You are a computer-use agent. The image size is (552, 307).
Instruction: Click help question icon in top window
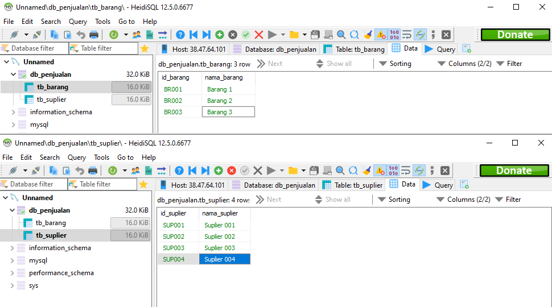(x=180, y=35)
